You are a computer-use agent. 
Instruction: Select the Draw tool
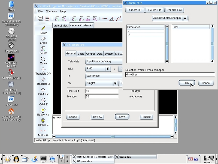pos(43,30)
